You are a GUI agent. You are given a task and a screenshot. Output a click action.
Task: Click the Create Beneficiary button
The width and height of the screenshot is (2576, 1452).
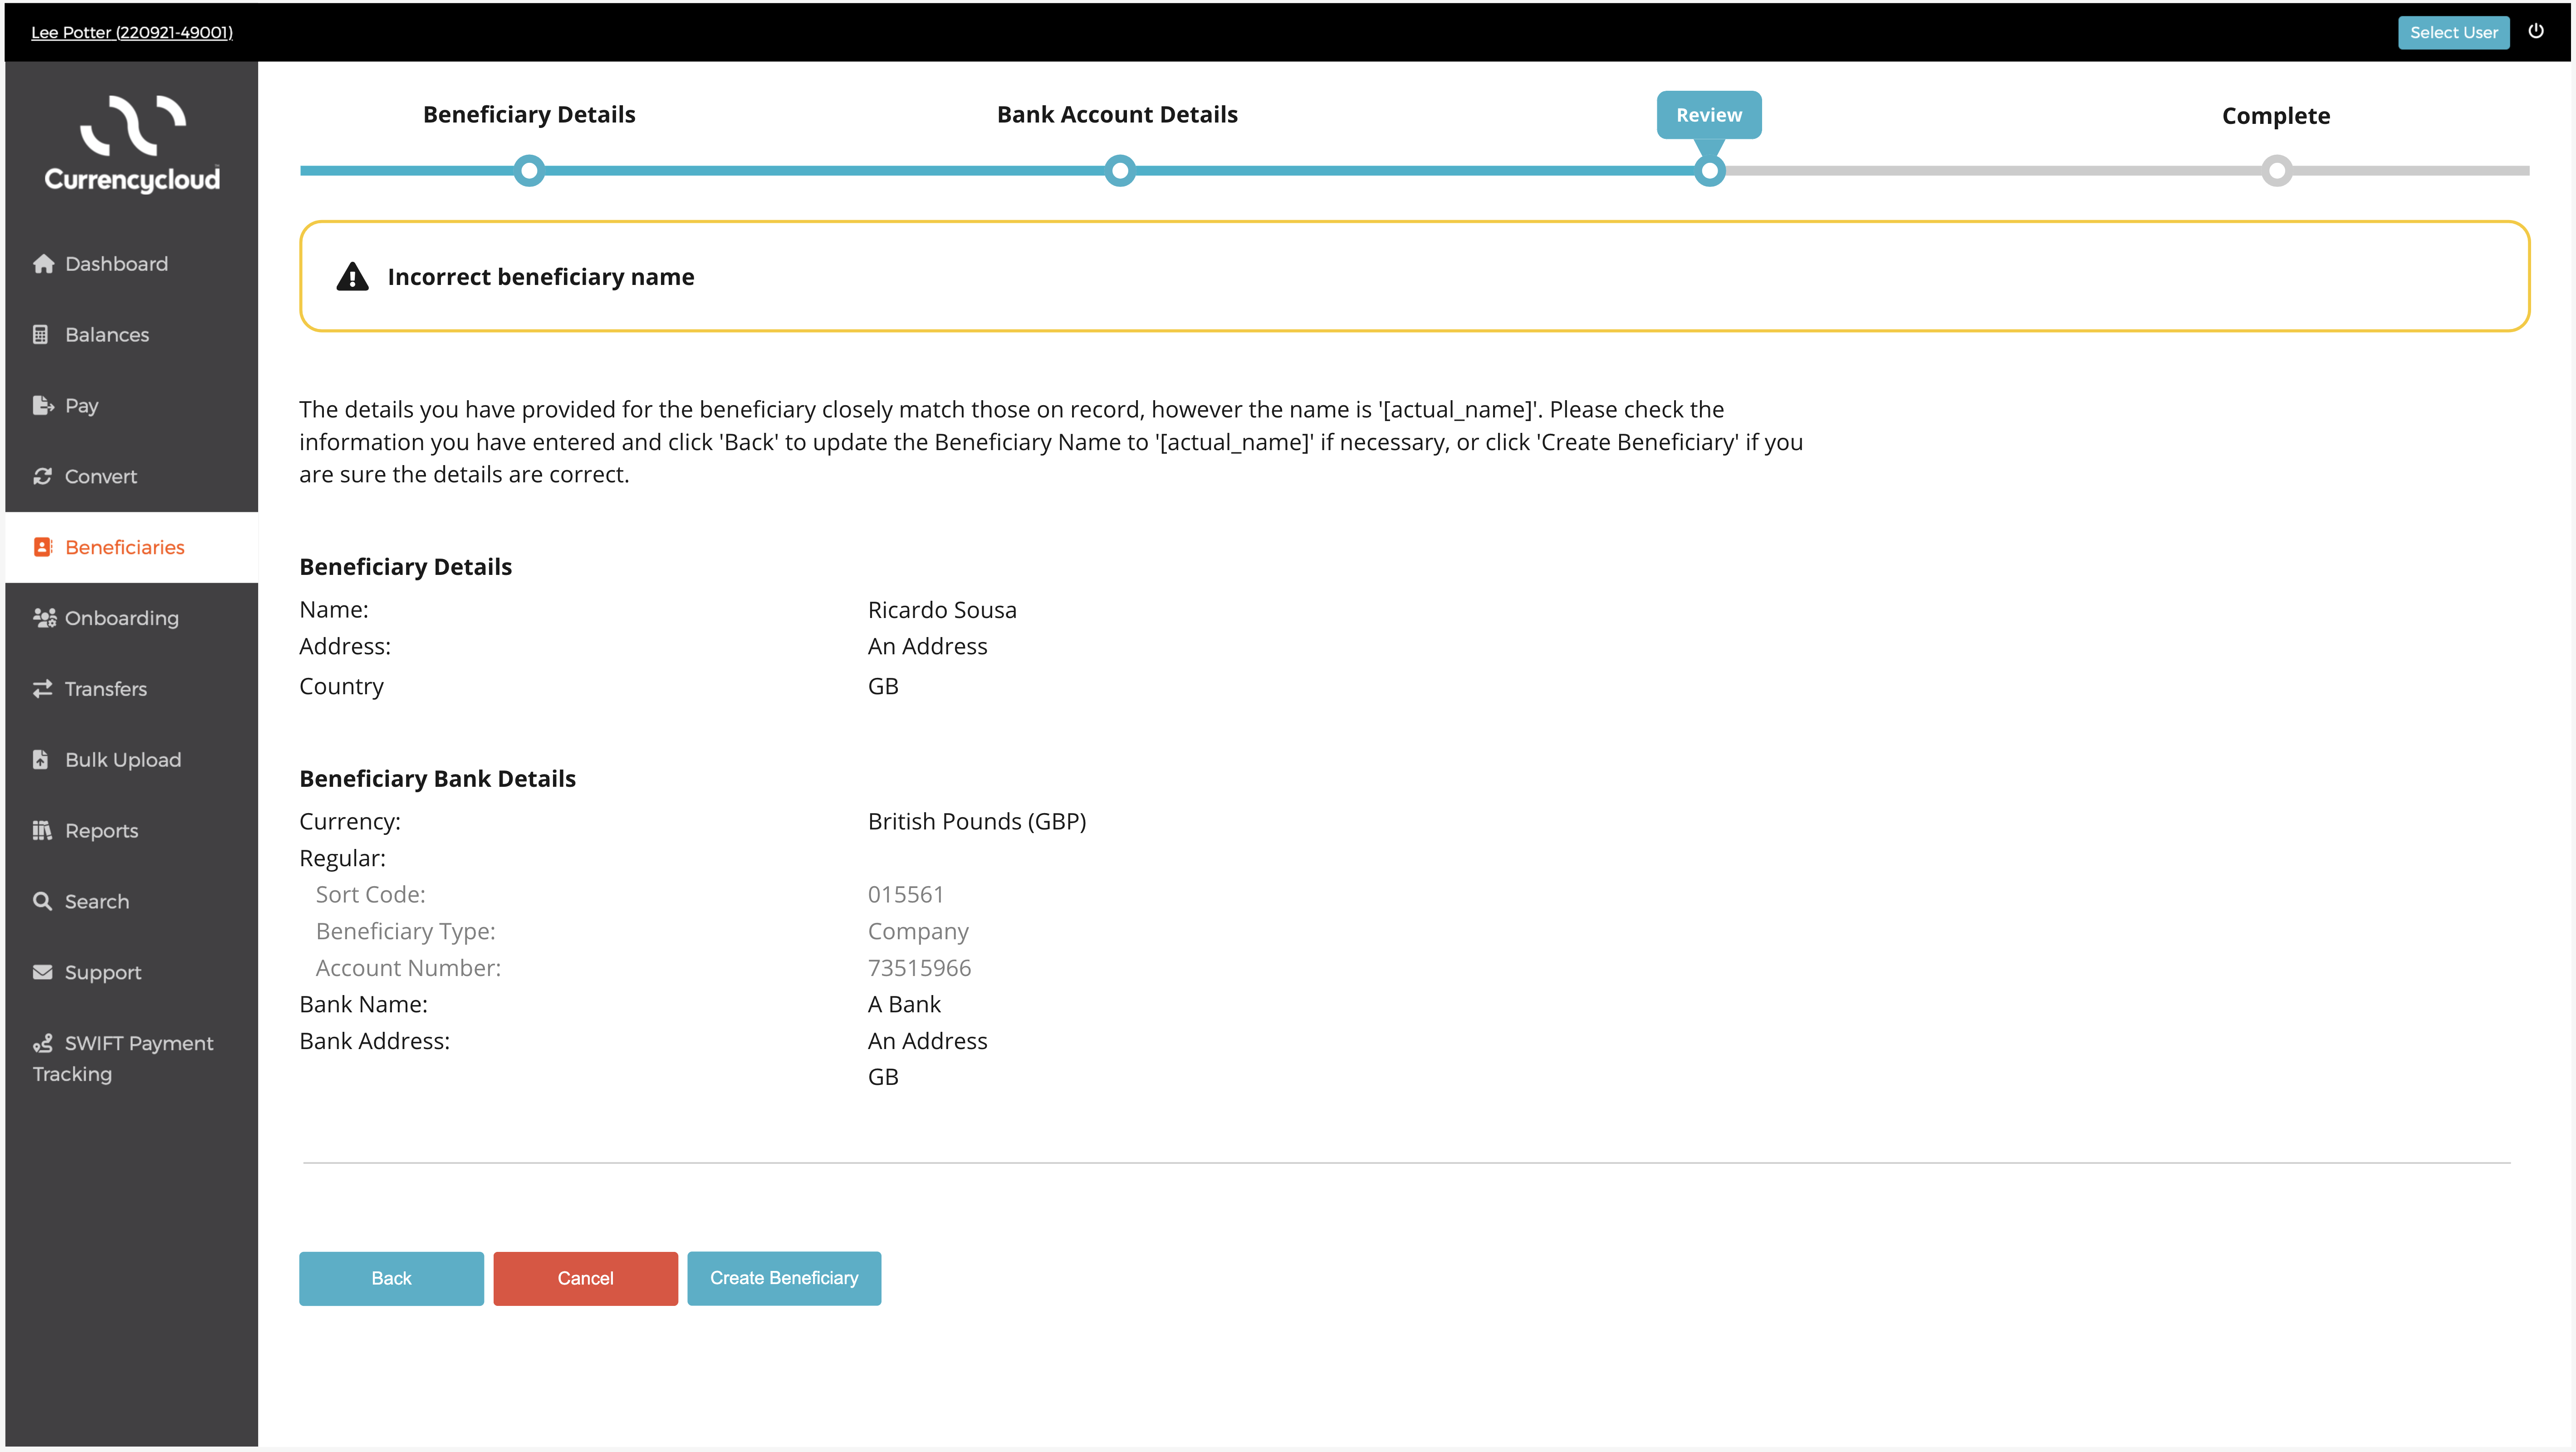point(784,1278)
